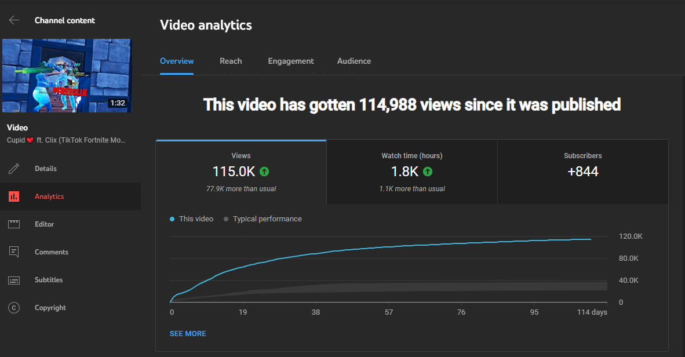Screen dimensions: 685x357
Task: Click the blue This video legend dot
Action: point(172,219)
